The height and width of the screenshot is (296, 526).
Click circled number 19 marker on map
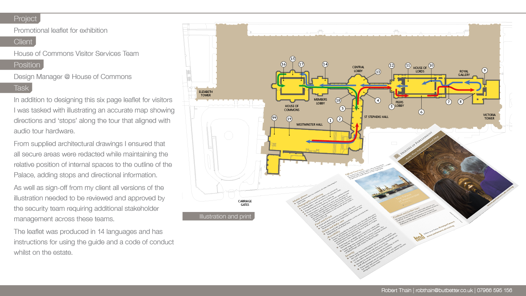tap(289, 119)
